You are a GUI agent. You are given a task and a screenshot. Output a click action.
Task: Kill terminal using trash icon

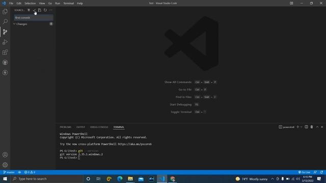[x=312, y=127]
